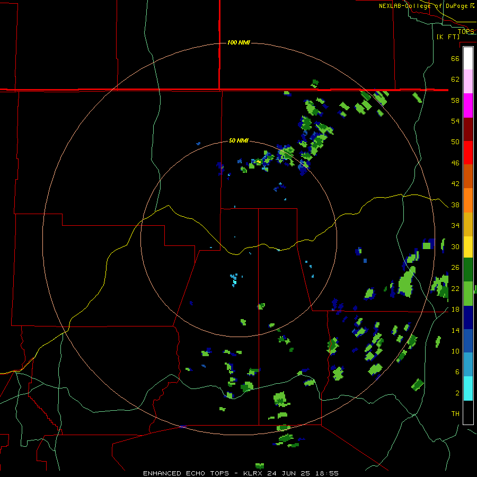Click the "TH" legend label
The width and height of the screenshot is (477, 477).
(x=455, y=414)
